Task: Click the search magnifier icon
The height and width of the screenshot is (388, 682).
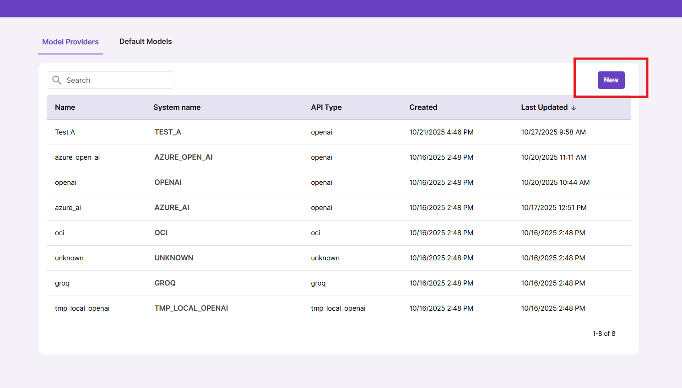Action: pos(57,80)
